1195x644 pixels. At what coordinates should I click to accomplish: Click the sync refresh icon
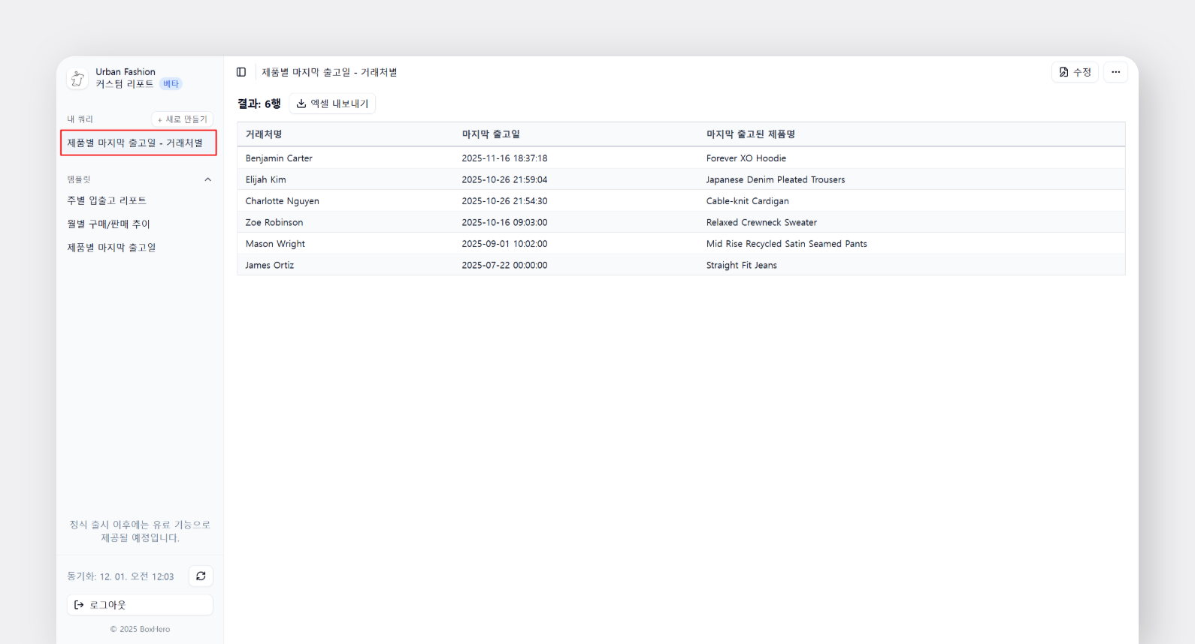click(x=201, y=576)
